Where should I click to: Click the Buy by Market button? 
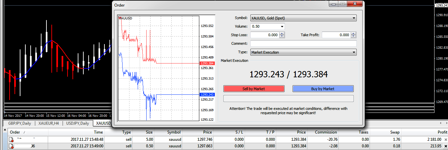click(x=323, y=88)
